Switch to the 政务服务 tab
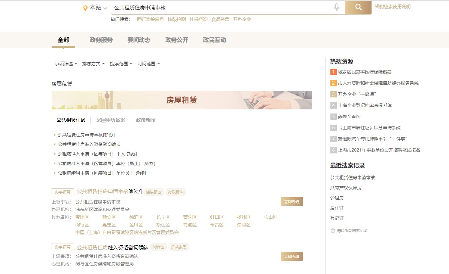 coord(101,40)
